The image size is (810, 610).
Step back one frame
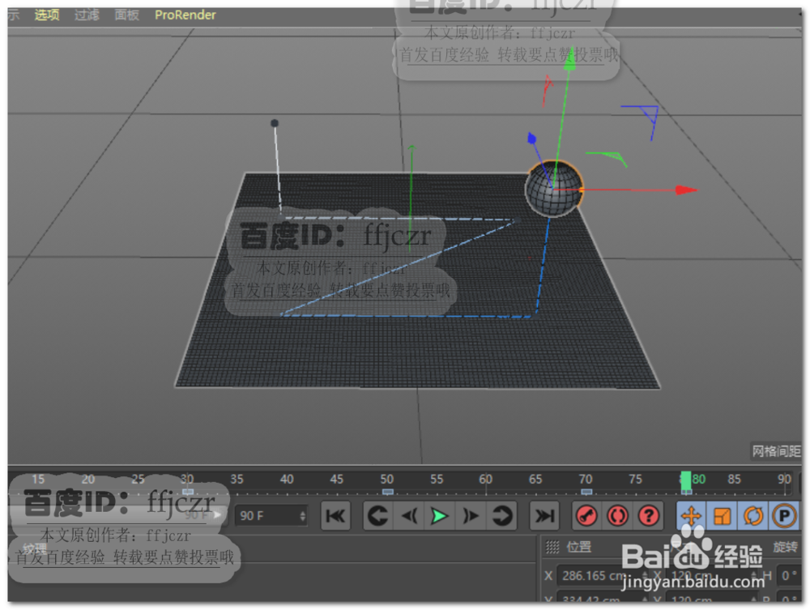[409, 515]
